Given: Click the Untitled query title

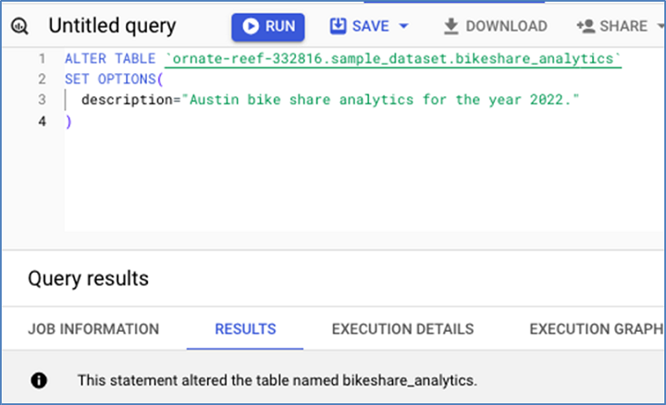Looking at the screenshot, I should tap(112, 27).
